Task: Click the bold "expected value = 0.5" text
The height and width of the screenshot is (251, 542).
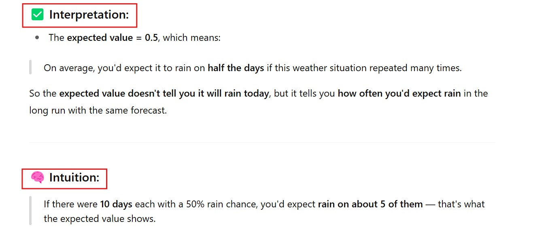Action: coord(112,38)
